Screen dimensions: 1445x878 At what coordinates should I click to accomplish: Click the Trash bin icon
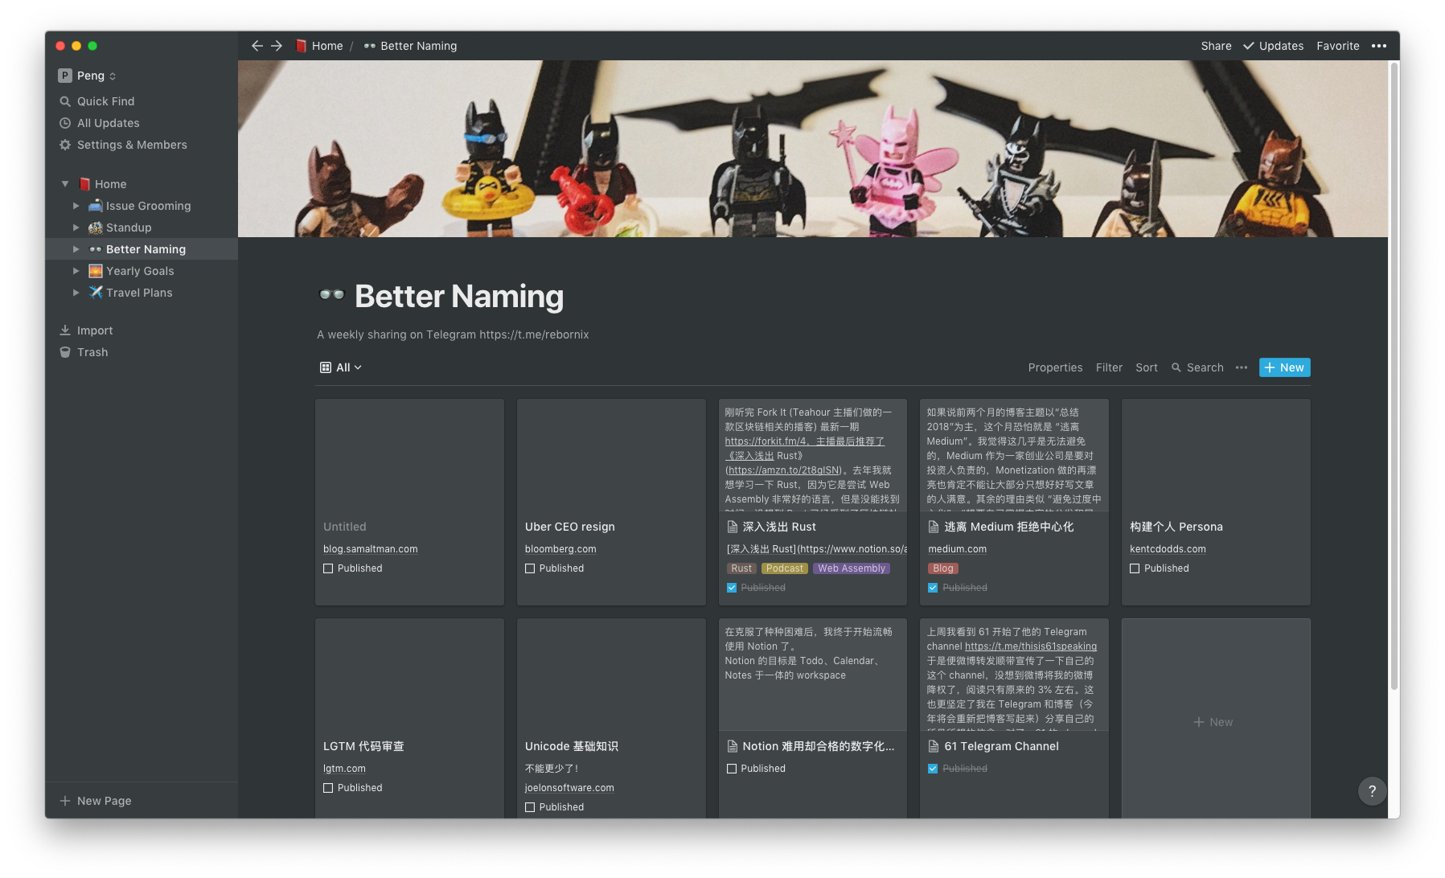65,352
